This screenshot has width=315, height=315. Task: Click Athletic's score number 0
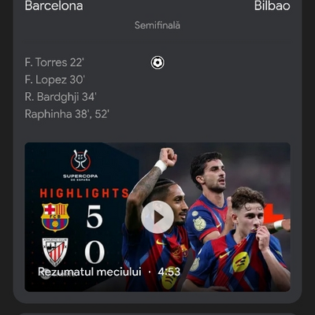(x=94, y=252)
